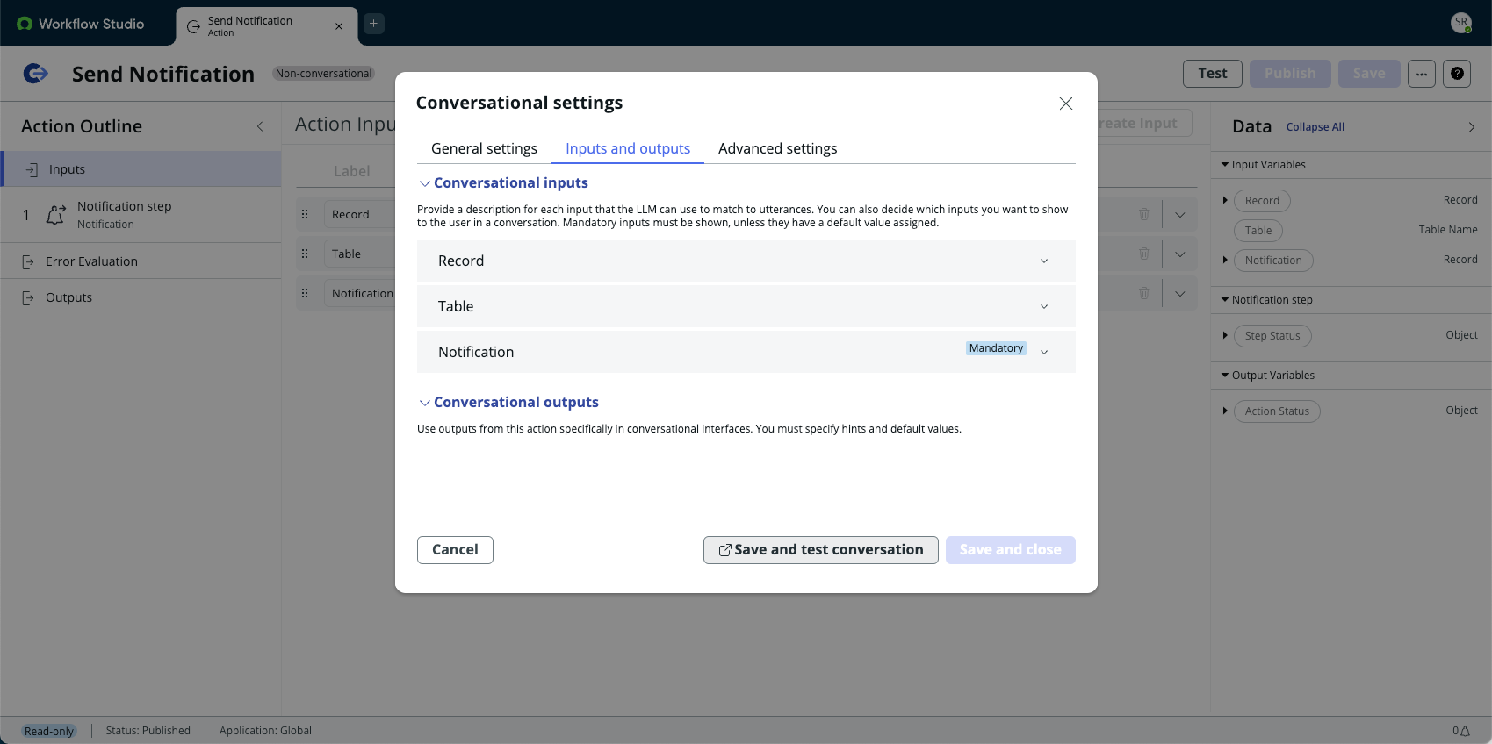Click the alert bell icon in status bar

[x=1465, y=731]
